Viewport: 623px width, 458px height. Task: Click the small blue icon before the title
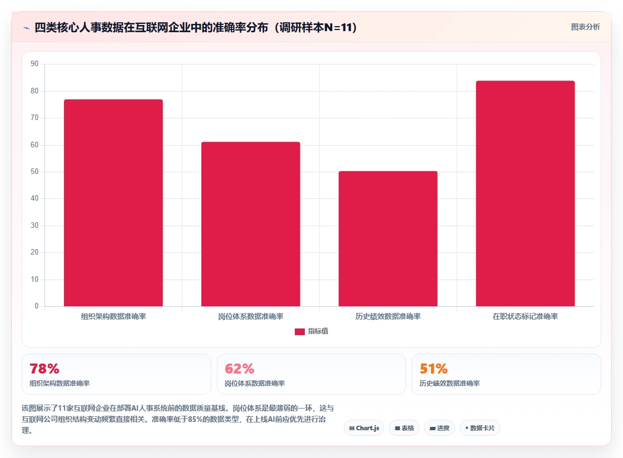coord(27,28)
